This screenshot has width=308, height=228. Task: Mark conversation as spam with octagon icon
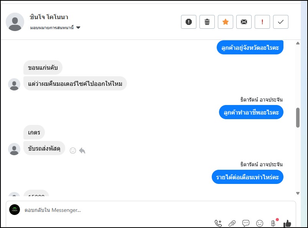tap(189, 22)
